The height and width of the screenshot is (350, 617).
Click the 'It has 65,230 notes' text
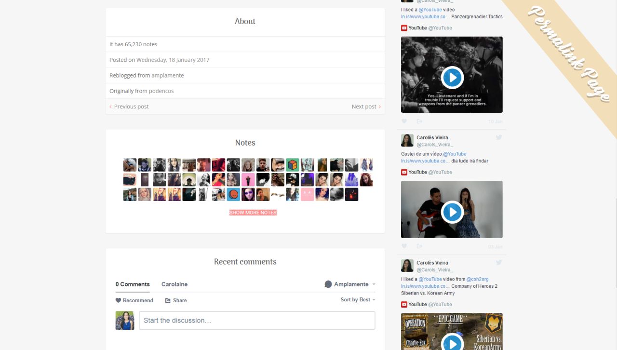click(x=134, y=44)
